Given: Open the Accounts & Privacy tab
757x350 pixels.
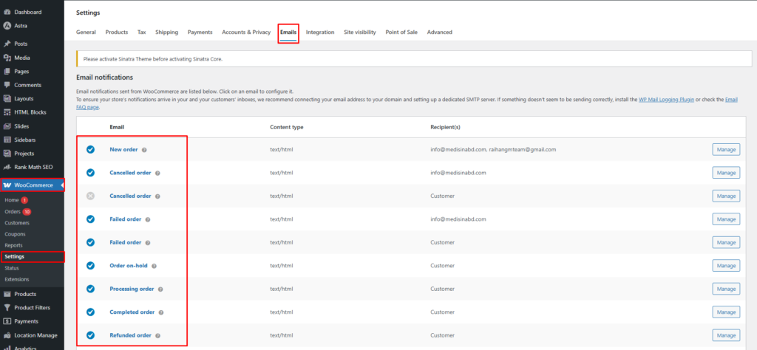Looking at the screenshot, I should click(x=246, y=32).
